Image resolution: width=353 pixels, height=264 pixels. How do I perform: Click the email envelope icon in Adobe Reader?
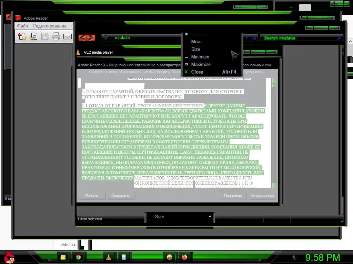[68, 36]
